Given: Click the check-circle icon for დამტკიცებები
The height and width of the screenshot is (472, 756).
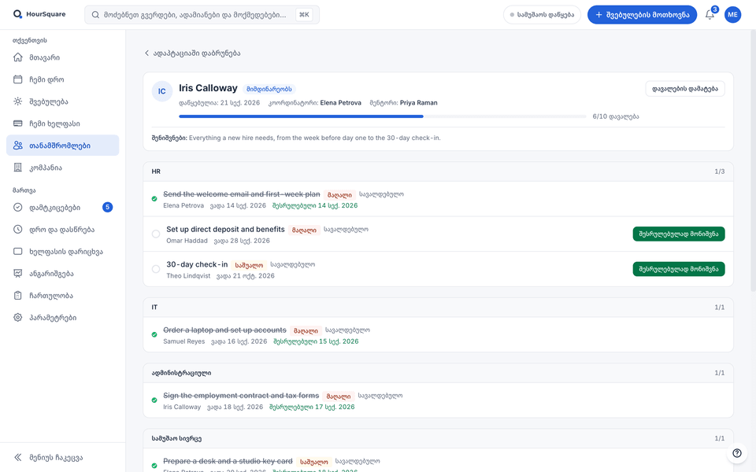Looking at the screenshot, I should point(18,207).
